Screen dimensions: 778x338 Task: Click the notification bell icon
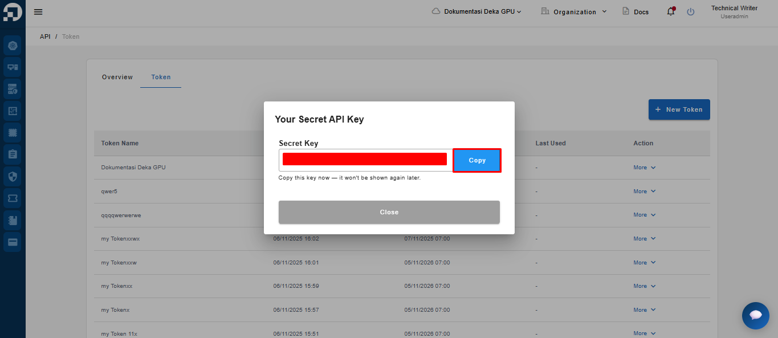[x=671, y=11]
